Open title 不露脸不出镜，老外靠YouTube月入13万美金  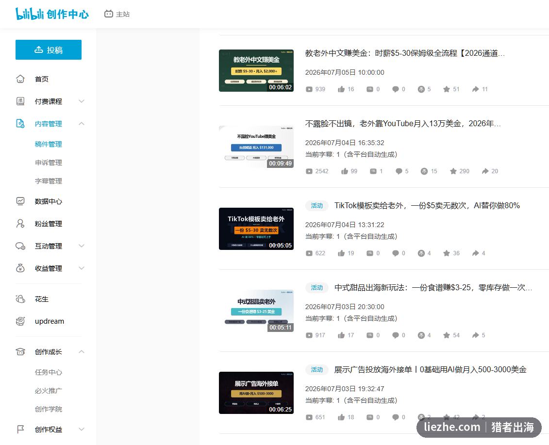pos(402,124)
